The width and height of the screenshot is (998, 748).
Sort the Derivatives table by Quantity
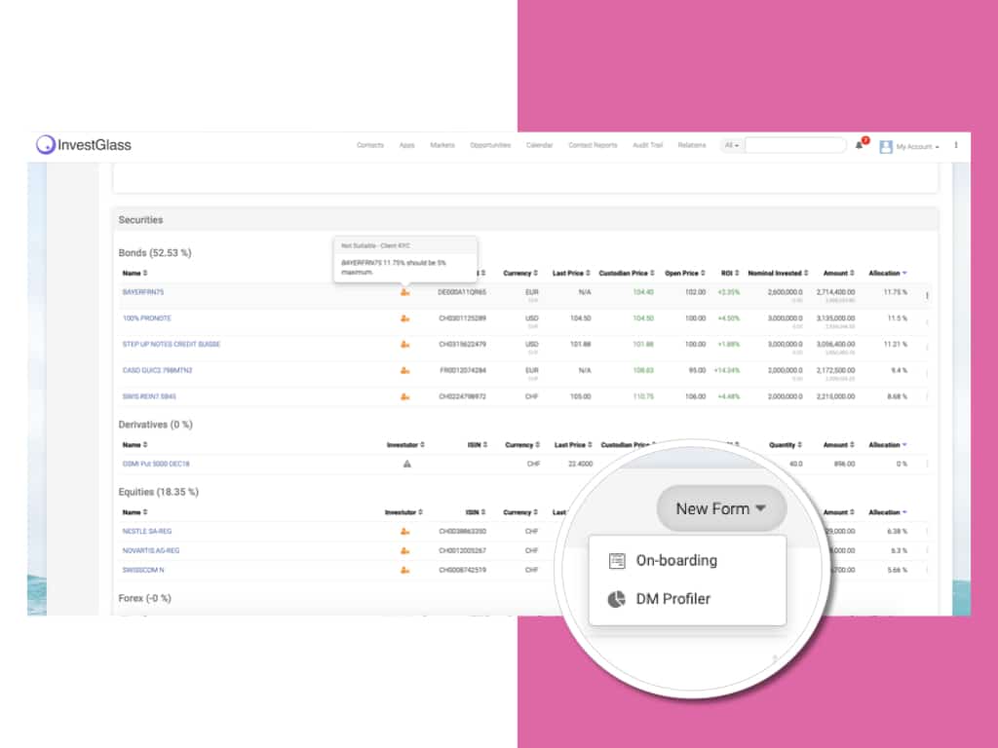[786, 445]
